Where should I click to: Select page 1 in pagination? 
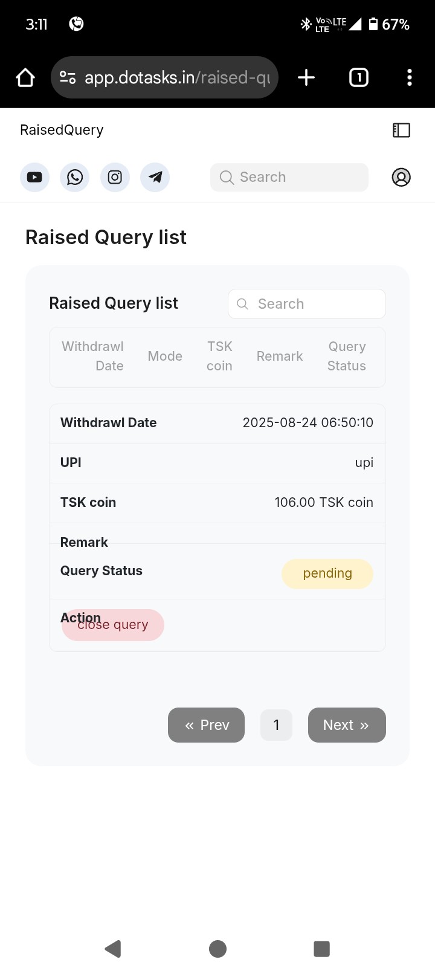pyautogui.click(x=277, y=725)
